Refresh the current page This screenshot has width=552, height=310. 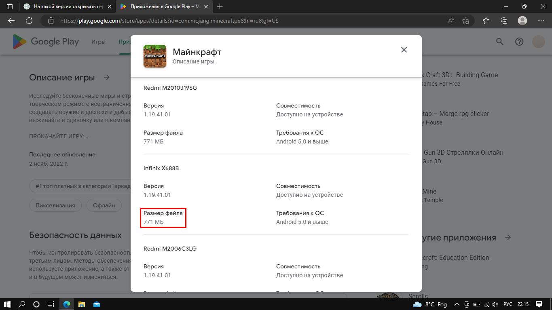pos(29,21)
